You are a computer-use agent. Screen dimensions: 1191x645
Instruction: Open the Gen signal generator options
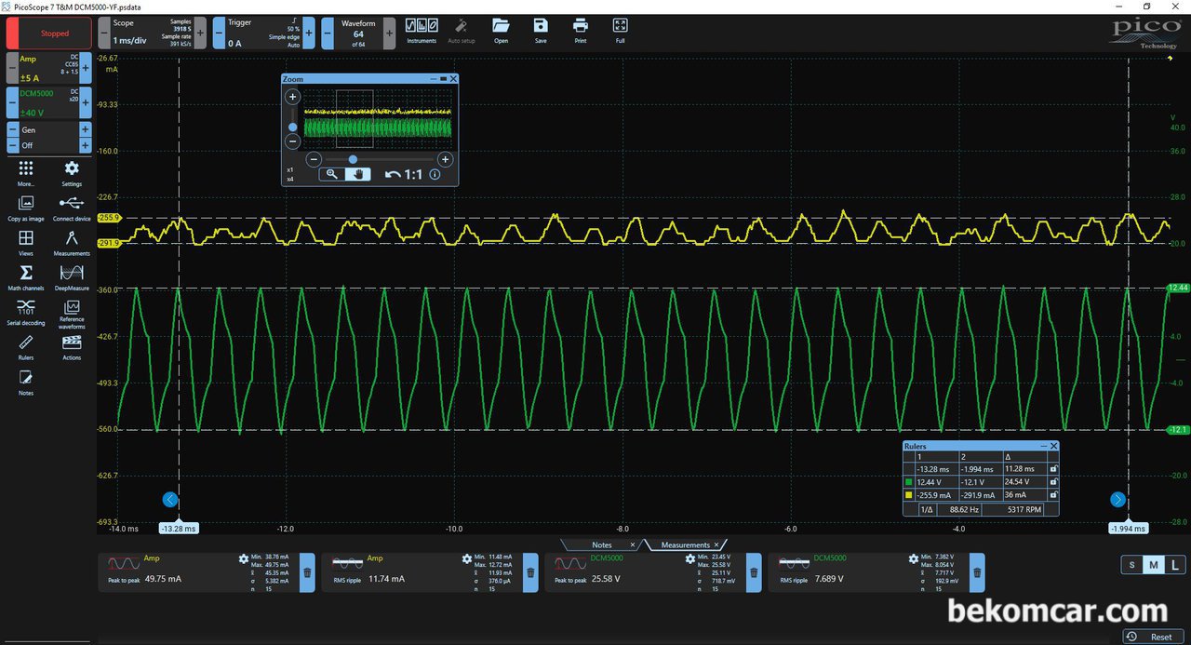click(x=48, y=130)
